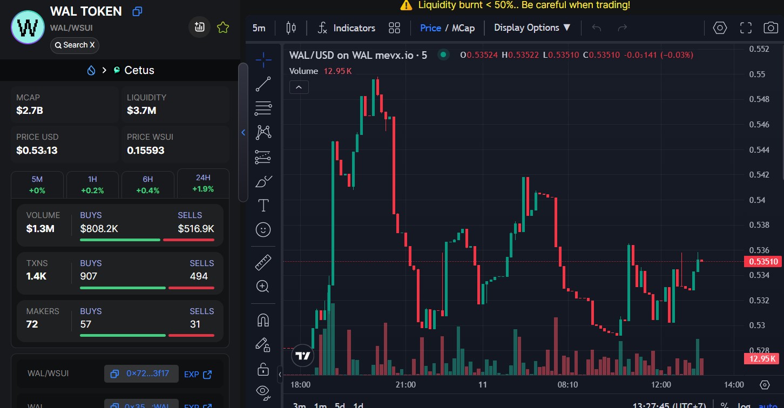Copy the WAL TOKEN name
Screen dimensions: 784x408
[137, 11]
